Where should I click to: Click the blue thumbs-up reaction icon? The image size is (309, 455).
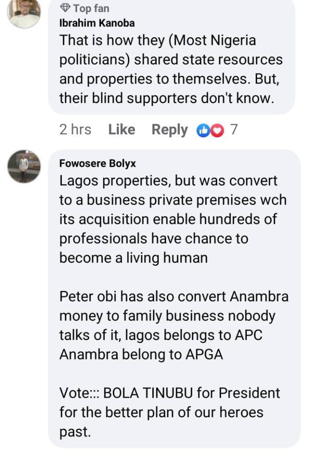pos(203,130)
